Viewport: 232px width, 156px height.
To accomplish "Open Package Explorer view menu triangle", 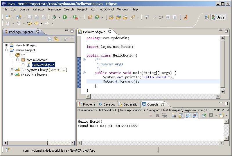I will click(72, 38).
